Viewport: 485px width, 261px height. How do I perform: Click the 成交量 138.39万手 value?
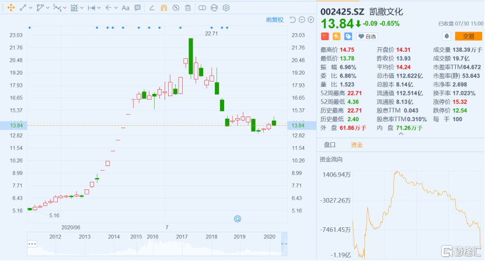467,50
